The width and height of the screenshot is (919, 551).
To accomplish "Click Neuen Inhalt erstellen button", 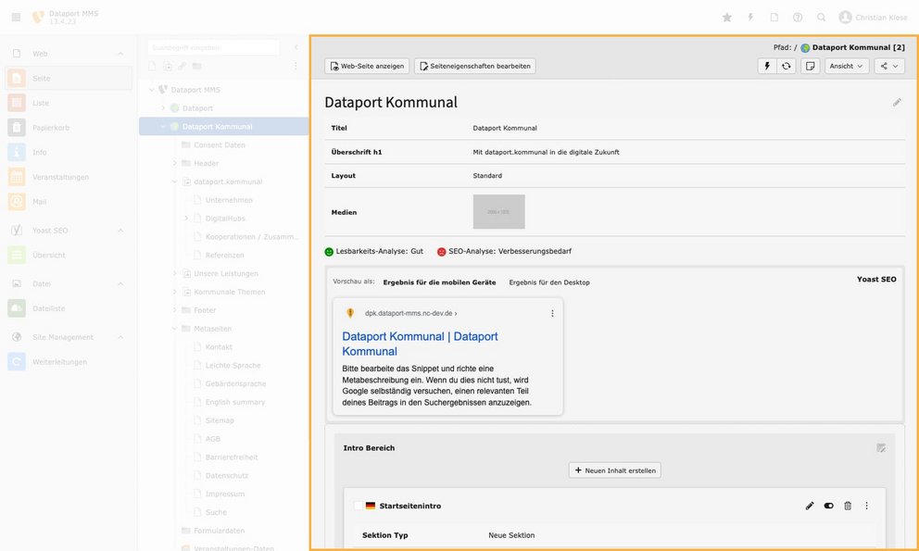I will point(614,470).
